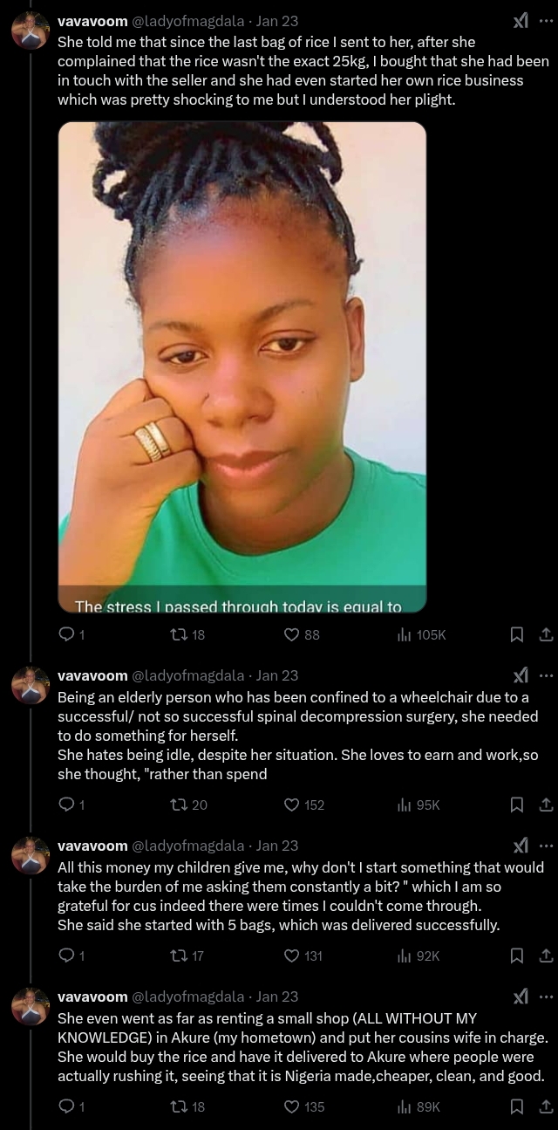Click the avatar beside the wheelchair tweet
The height and width of the screenshot is (1130, 558).
coord(30,685)
